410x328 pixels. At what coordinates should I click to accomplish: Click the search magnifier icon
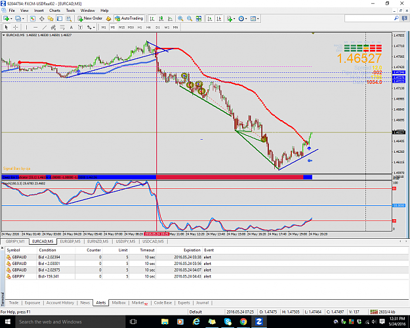396,18
